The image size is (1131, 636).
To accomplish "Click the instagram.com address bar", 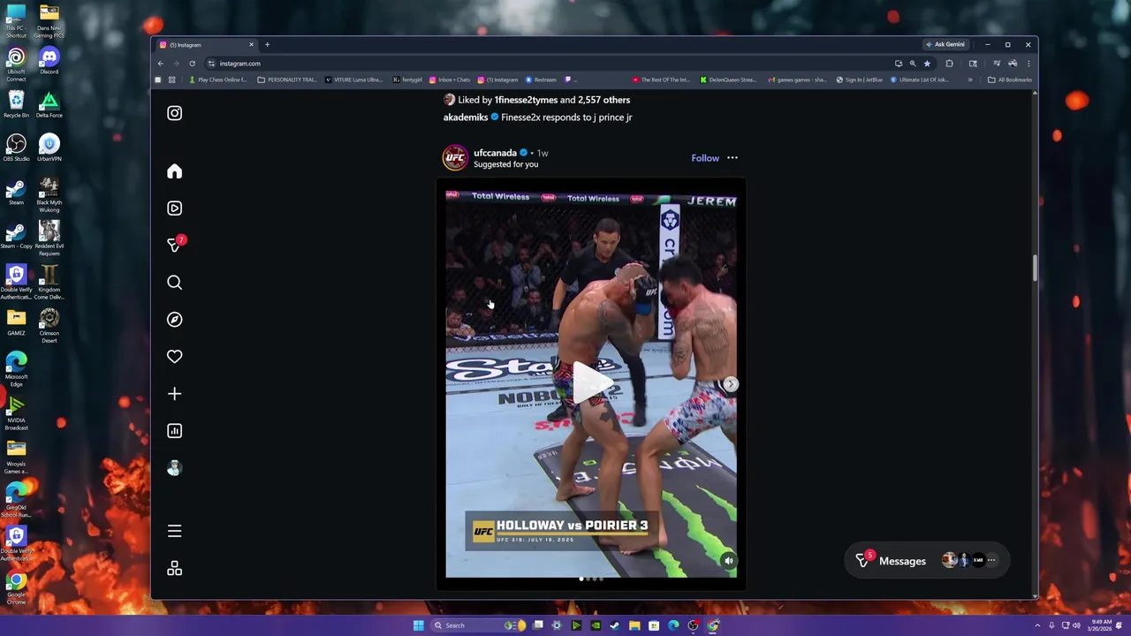I will coord(548,64).
